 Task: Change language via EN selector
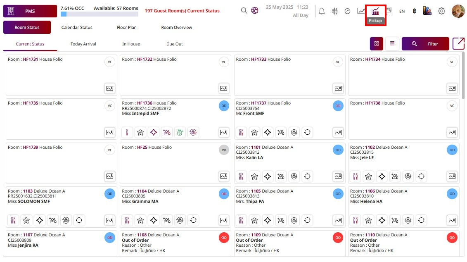402,11
